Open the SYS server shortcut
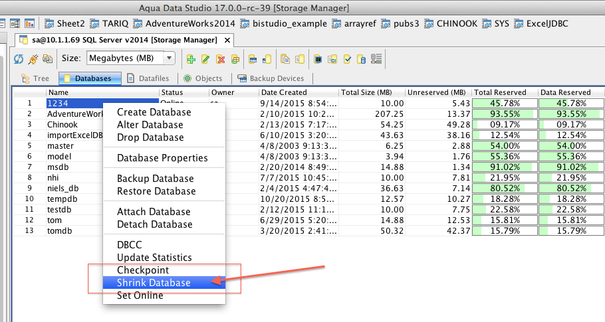 tap(496, 23)
